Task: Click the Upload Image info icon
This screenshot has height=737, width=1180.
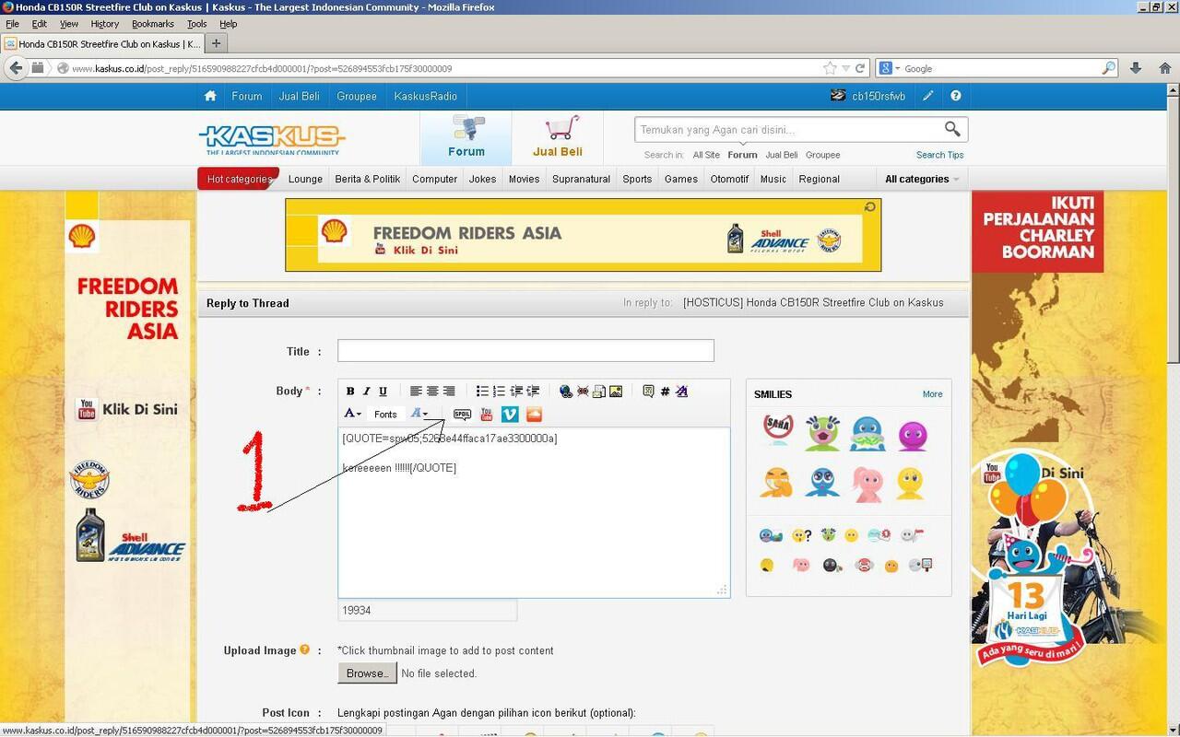Action: 304,650
